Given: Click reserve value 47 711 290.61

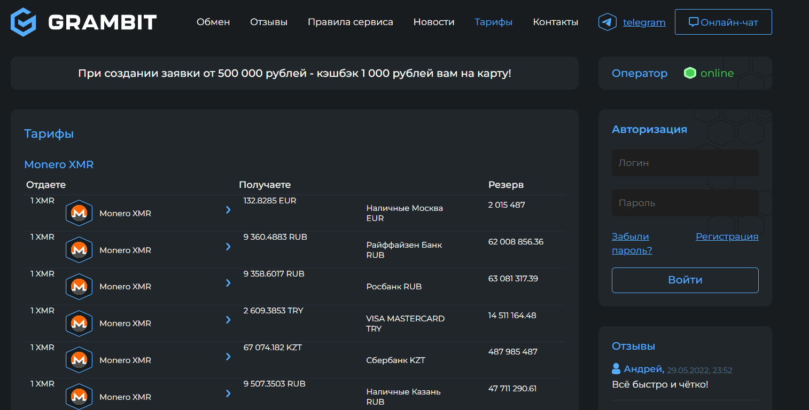Looking at the screenshot, I should click(x=512, y=389).
